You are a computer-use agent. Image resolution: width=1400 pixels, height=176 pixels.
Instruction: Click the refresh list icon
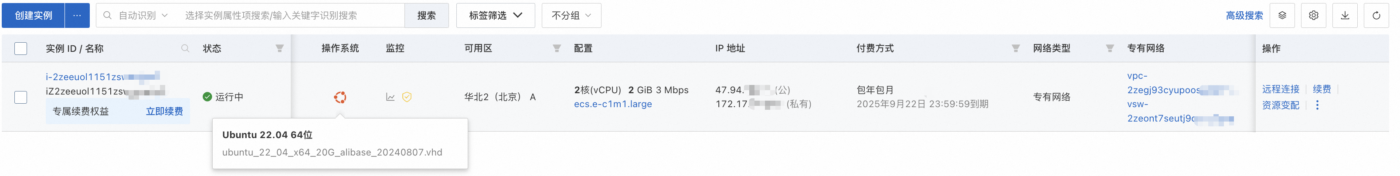point(1376,16)
